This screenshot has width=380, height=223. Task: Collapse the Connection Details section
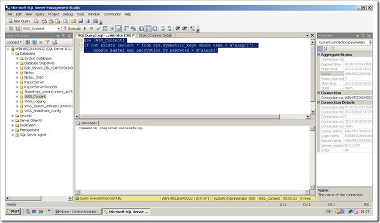(x=318, y=102)
